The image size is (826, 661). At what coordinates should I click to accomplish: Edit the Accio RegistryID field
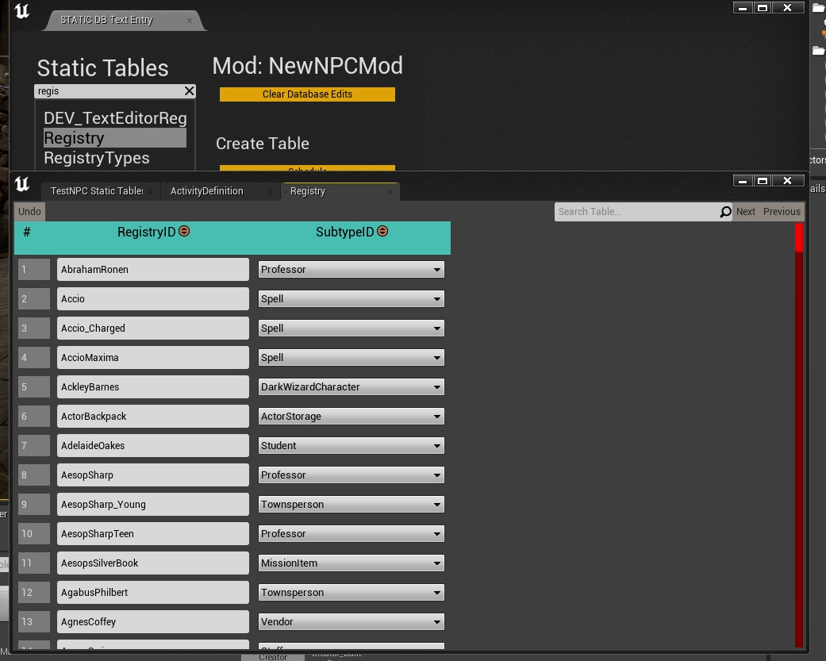[153, 299]
